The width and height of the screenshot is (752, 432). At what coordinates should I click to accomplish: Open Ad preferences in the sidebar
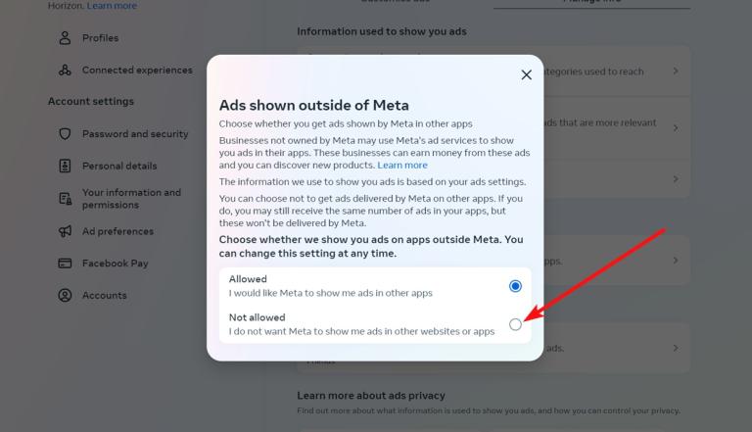117,231
